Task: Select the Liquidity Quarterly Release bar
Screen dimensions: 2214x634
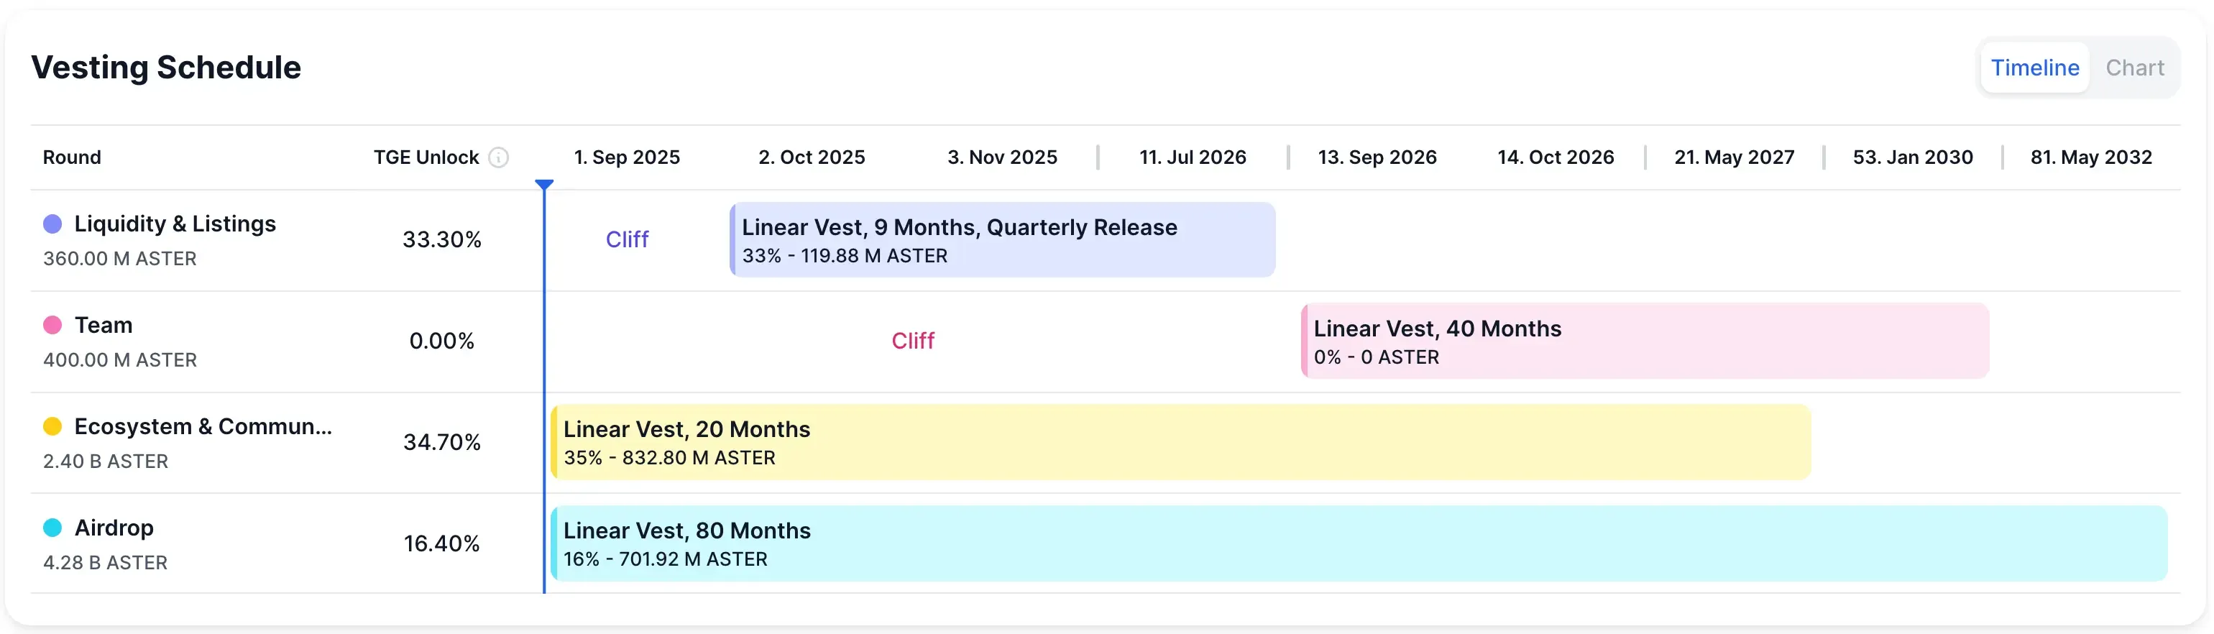Action: [x=1002, y=239]
